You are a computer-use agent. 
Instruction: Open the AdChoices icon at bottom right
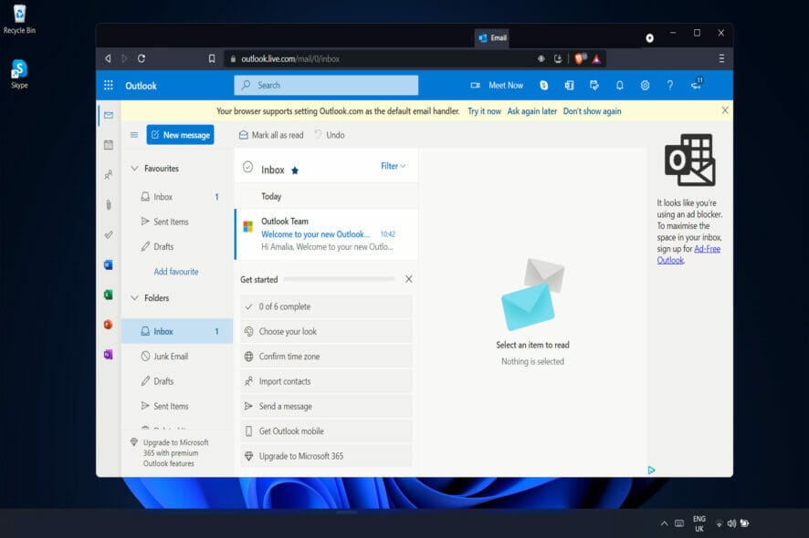(651, 470)
